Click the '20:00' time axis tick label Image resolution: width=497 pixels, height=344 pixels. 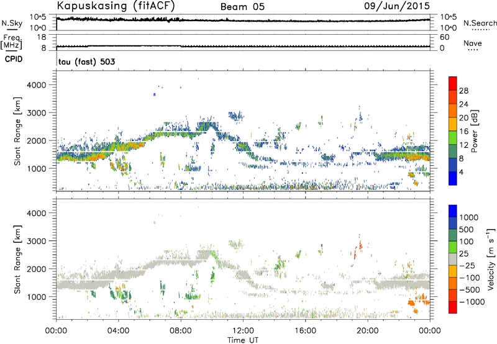point(368,331)
